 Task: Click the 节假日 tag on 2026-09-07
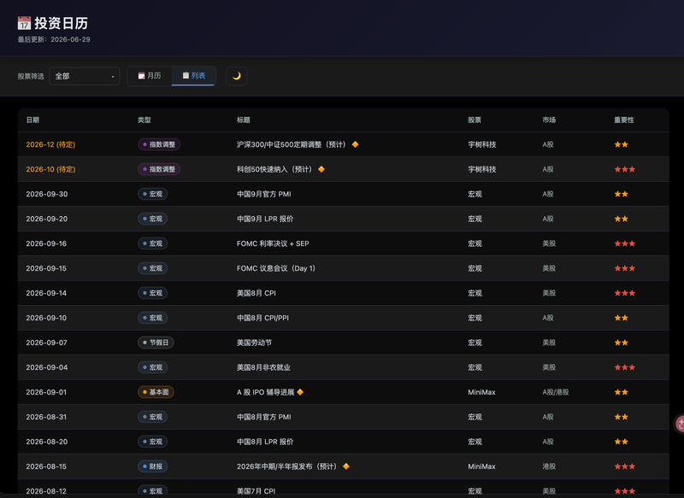coord(156,343)
